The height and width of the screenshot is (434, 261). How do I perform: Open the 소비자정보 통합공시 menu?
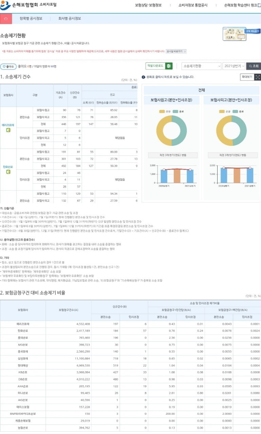[192, 5]
